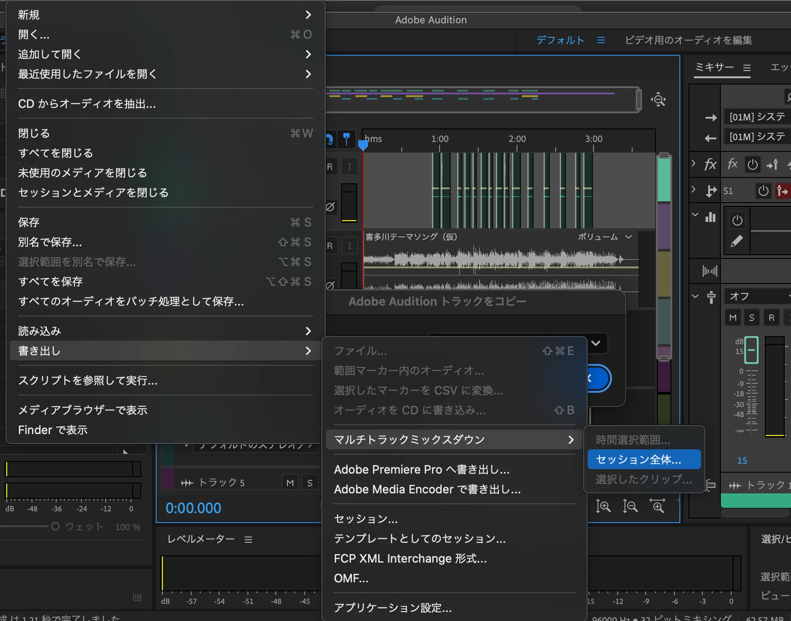This screenshot has height=621, width=791.
Task: Toggle the input monitor I button on first track
Action: tap(350, 167)
